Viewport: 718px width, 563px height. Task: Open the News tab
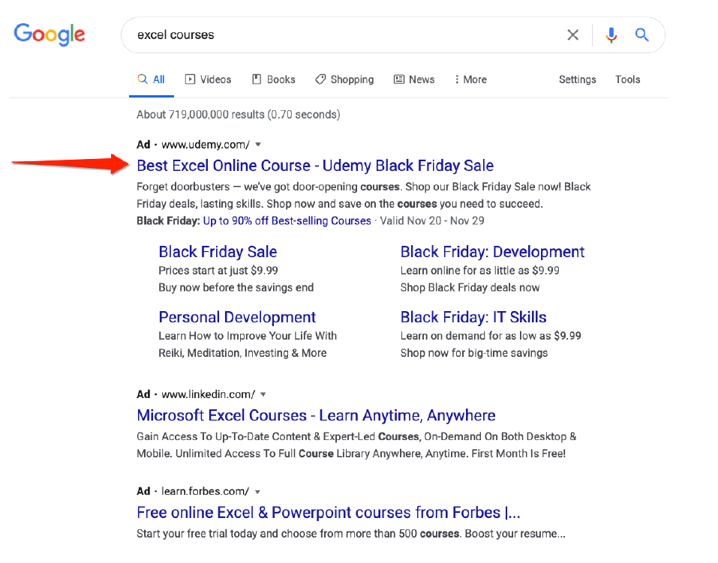pos(414,79)
